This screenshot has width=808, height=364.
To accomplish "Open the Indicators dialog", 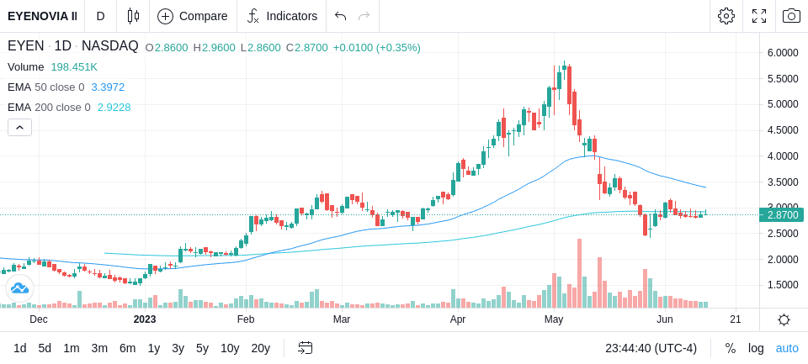I will pyautogui.click(x=282, y=16).
